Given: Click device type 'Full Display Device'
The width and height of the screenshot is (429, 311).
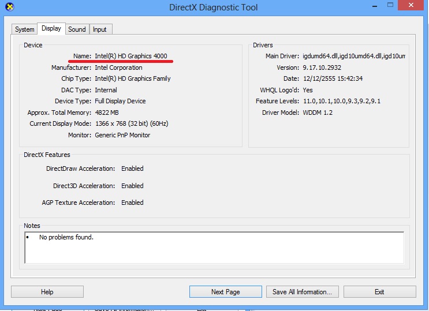Looking at the screenshot, I should 120,101.
